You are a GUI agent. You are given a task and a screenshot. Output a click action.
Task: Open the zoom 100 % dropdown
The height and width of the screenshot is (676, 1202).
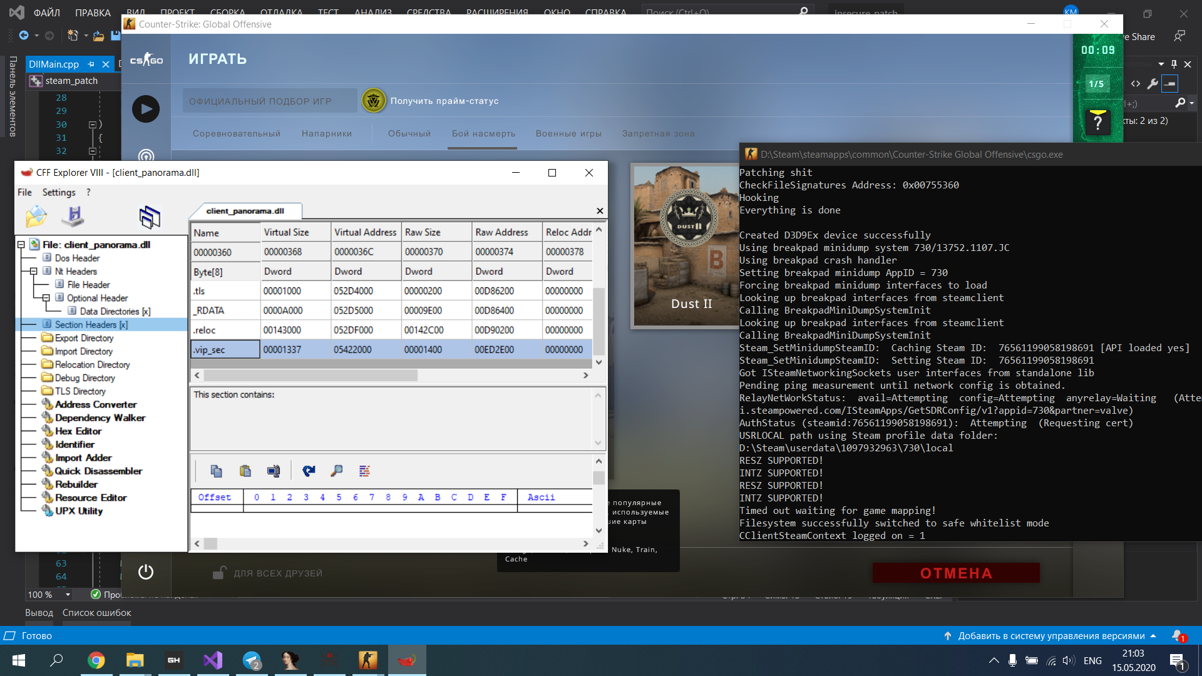click(68, 595)
